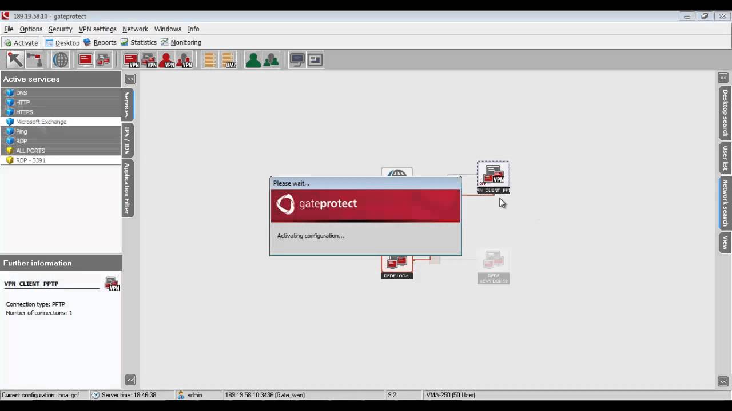Add an Internet globe object
Viewport: 732px width, 411px height.
[61, 59]
